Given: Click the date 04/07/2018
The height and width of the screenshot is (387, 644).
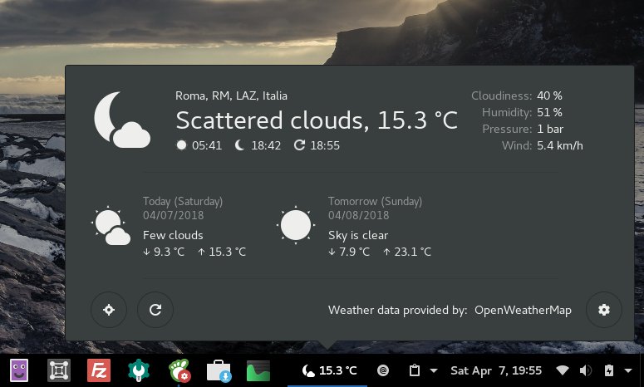Looking at the screenshot, I should tap(174, 215).
